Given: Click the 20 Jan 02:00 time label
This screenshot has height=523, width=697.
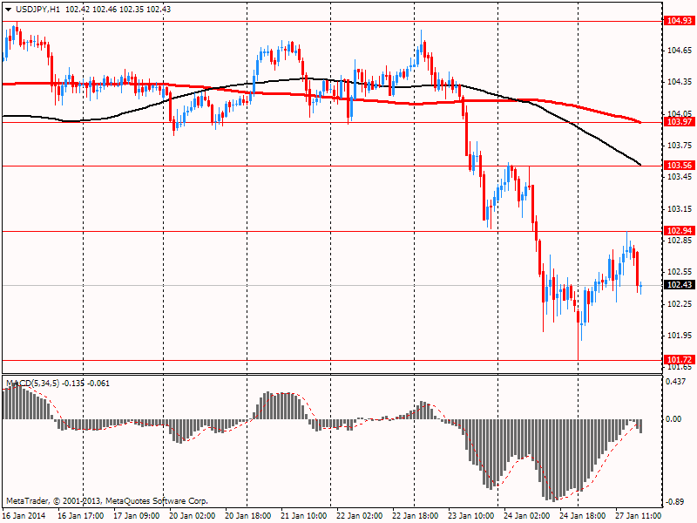Looking at the screenshot, I should pos(193,515).
